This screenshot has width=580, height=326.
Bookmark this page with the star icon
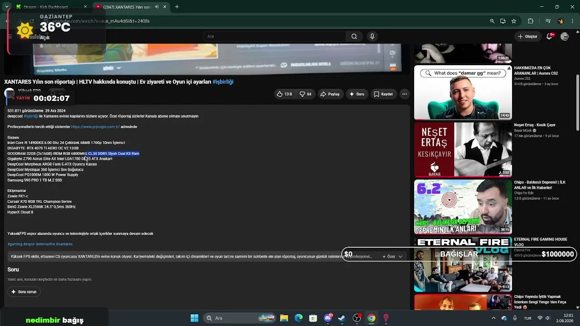[514, 21]
